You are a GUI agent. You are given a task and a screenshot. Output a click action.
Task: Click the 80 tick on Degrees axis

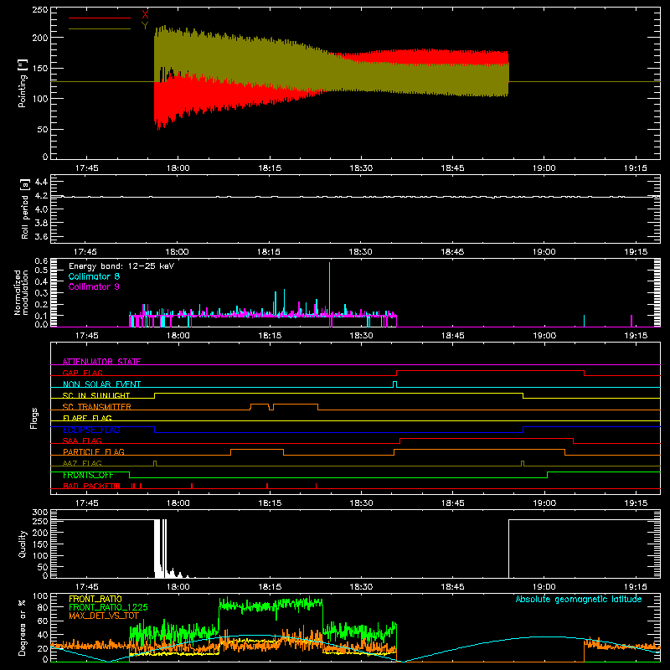pyautogui.click(x=43, y=607)
